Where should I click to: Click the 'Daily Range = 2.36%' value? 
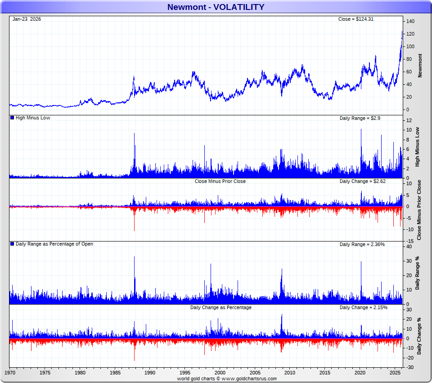362,244
